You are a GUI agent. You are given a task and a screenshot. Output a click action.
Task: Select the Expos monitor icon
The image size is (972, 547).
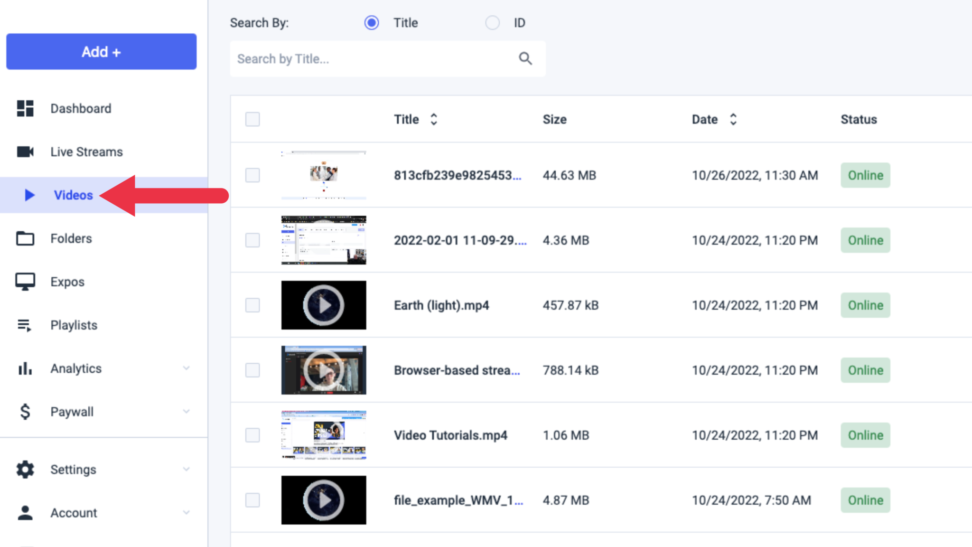coord(25,281)
